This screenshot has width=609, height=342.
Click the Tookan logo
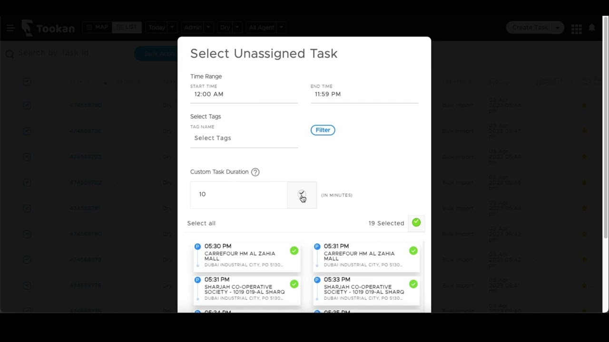point(48,28)
